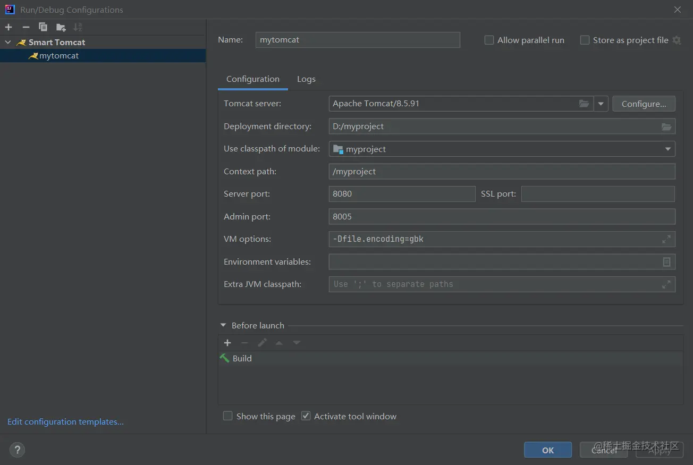Click the Save to new folder icon

(61, 27)
